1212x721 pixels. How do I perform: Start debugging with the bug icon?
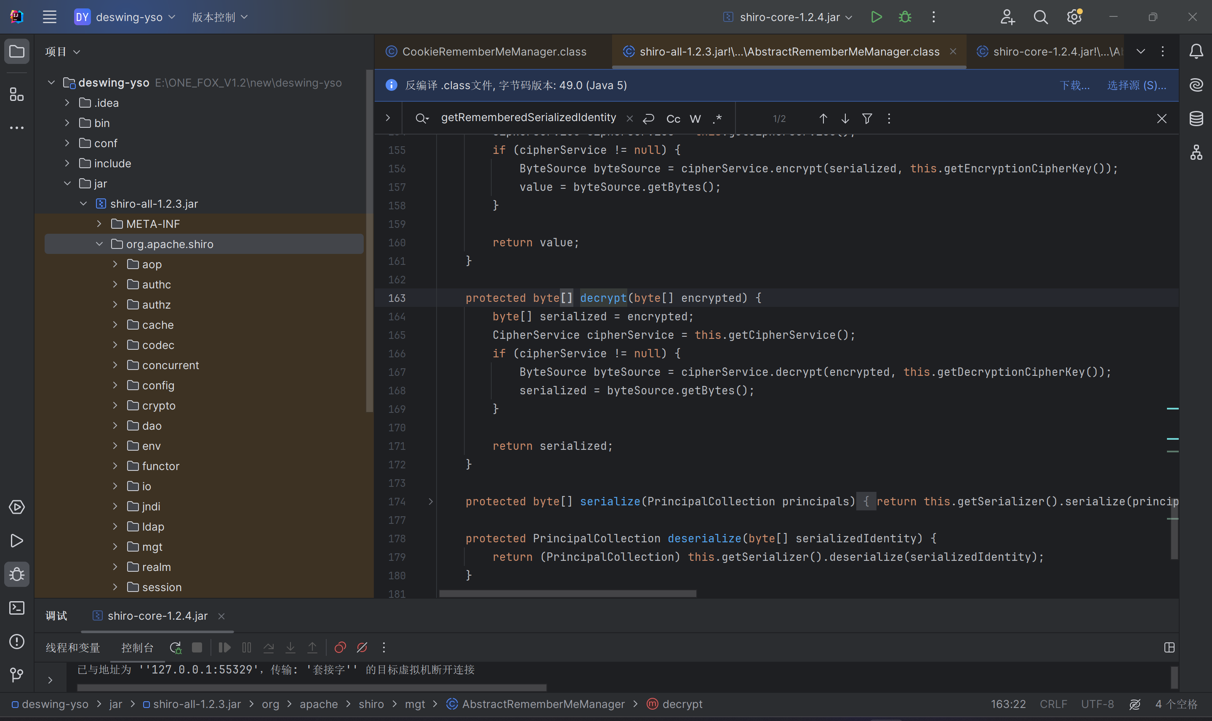(x=905, y=17)
